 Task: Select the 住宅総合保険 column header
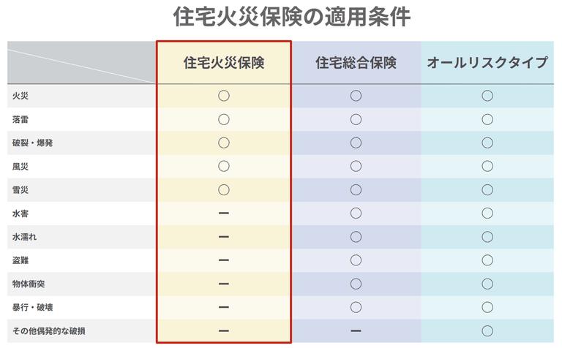[x=356, y=63]
